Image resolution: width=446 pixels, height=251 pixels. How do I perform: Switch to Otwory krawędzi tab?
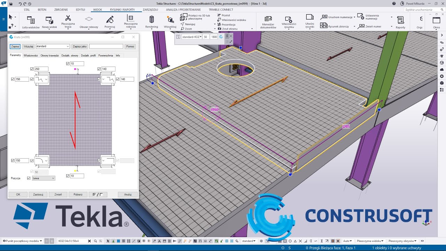49,55
